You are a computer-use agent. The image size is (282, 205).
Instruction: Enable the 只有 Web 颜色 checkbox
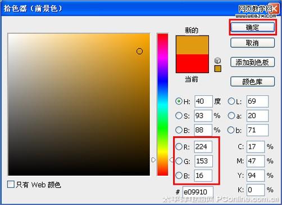pyautogui.click(x=11, y=184)
